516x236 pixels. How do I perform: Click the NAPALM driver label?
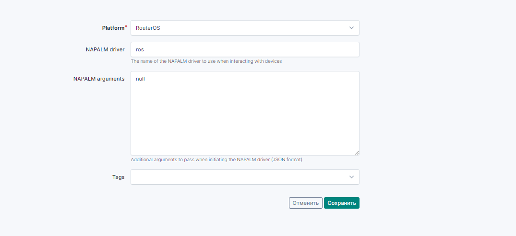(x=104, y=49)
